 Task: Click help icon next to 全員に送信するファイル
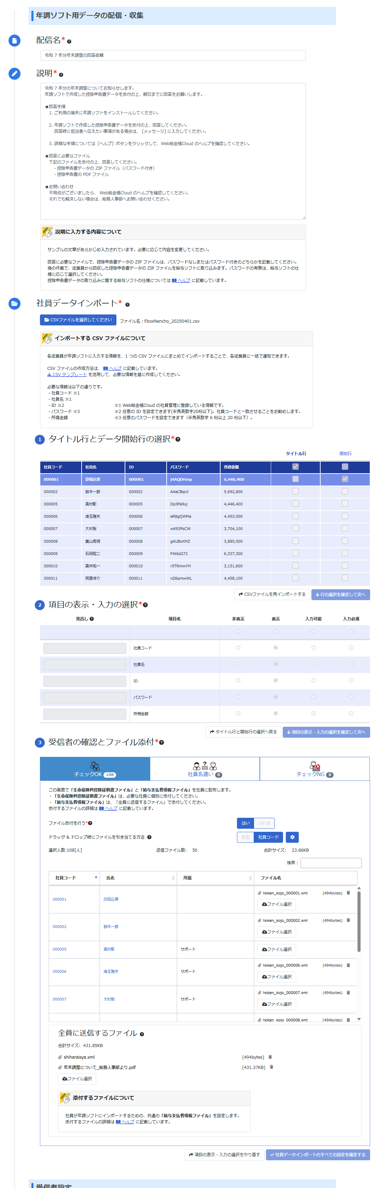142,1034
